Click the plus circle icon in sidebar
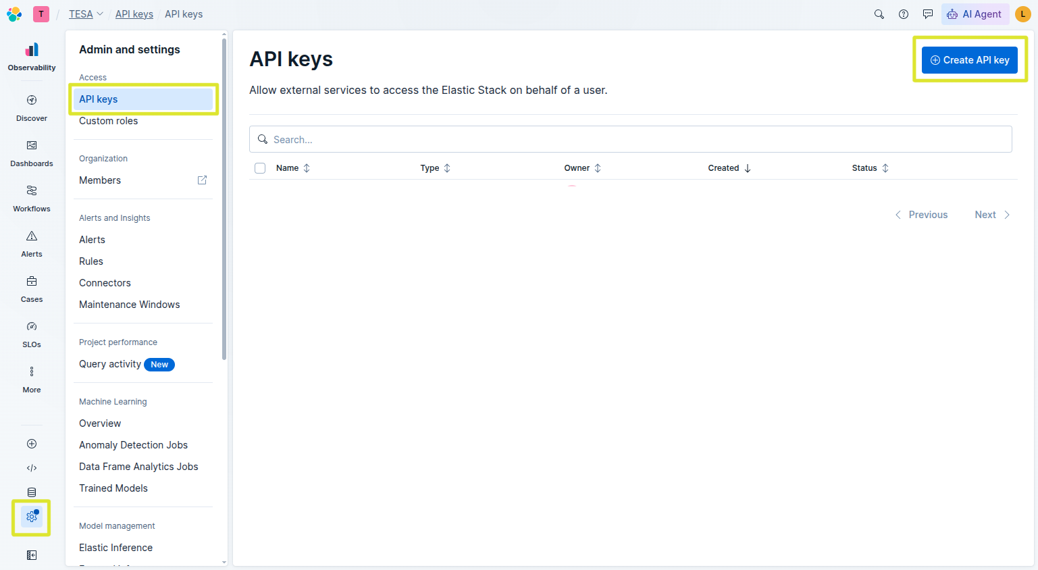Viewport: 1038px width, 570px height. [x=32, y=444]
